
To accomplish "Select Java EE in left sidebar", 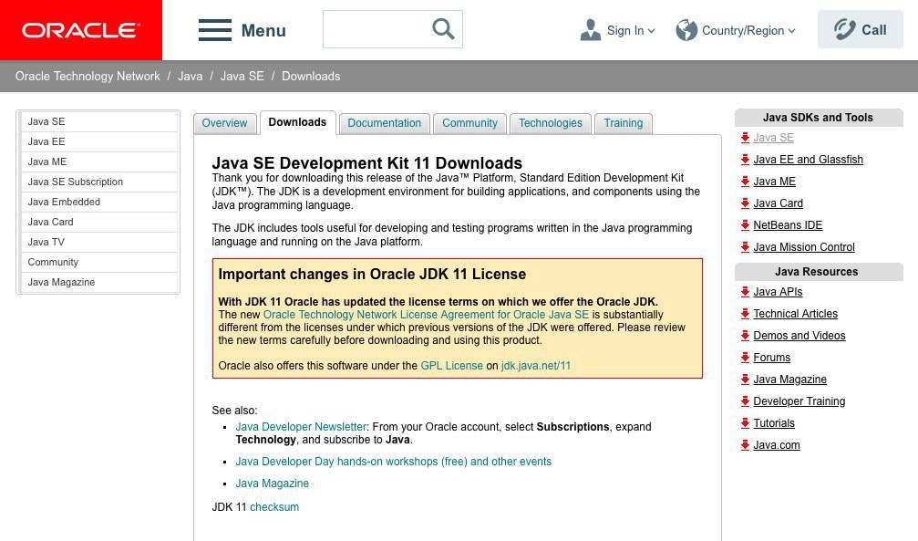I will point(99,141).
